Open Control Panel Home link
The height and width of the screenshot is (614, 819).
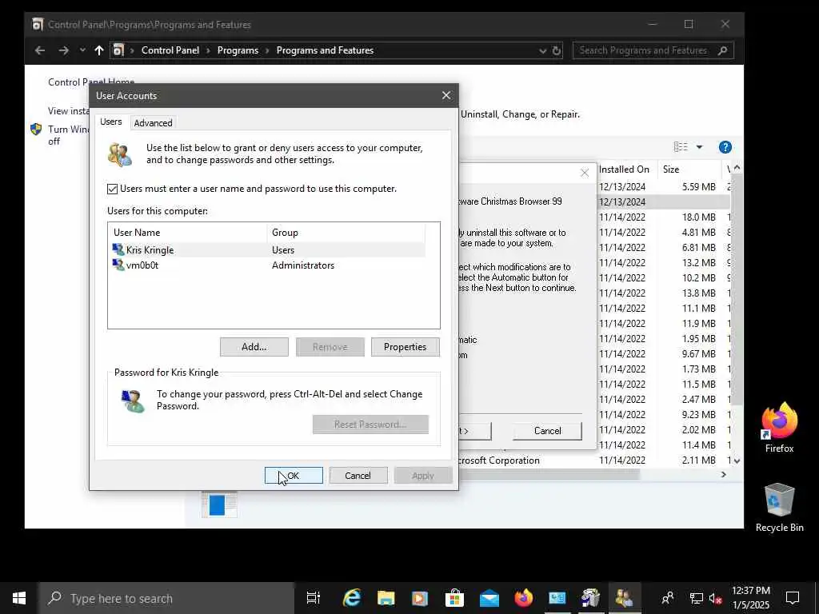click(91, 82)
